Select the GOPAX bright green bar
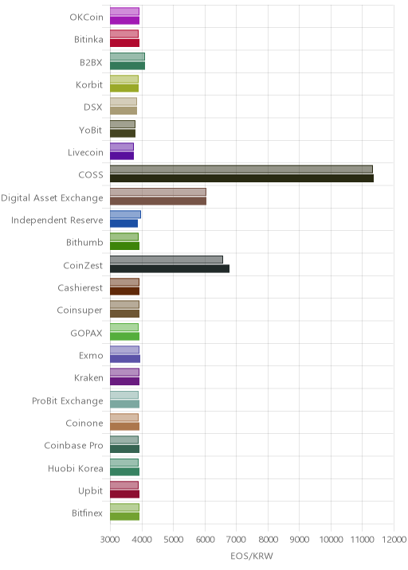Viewport: 408px width, 570px height. click(125, 336)
